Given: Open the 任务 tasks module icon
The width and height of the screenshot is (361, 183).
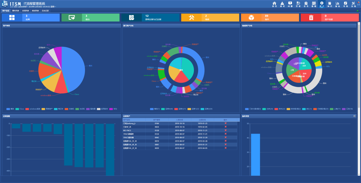Looking at the screenshot, I should [306, 4].
